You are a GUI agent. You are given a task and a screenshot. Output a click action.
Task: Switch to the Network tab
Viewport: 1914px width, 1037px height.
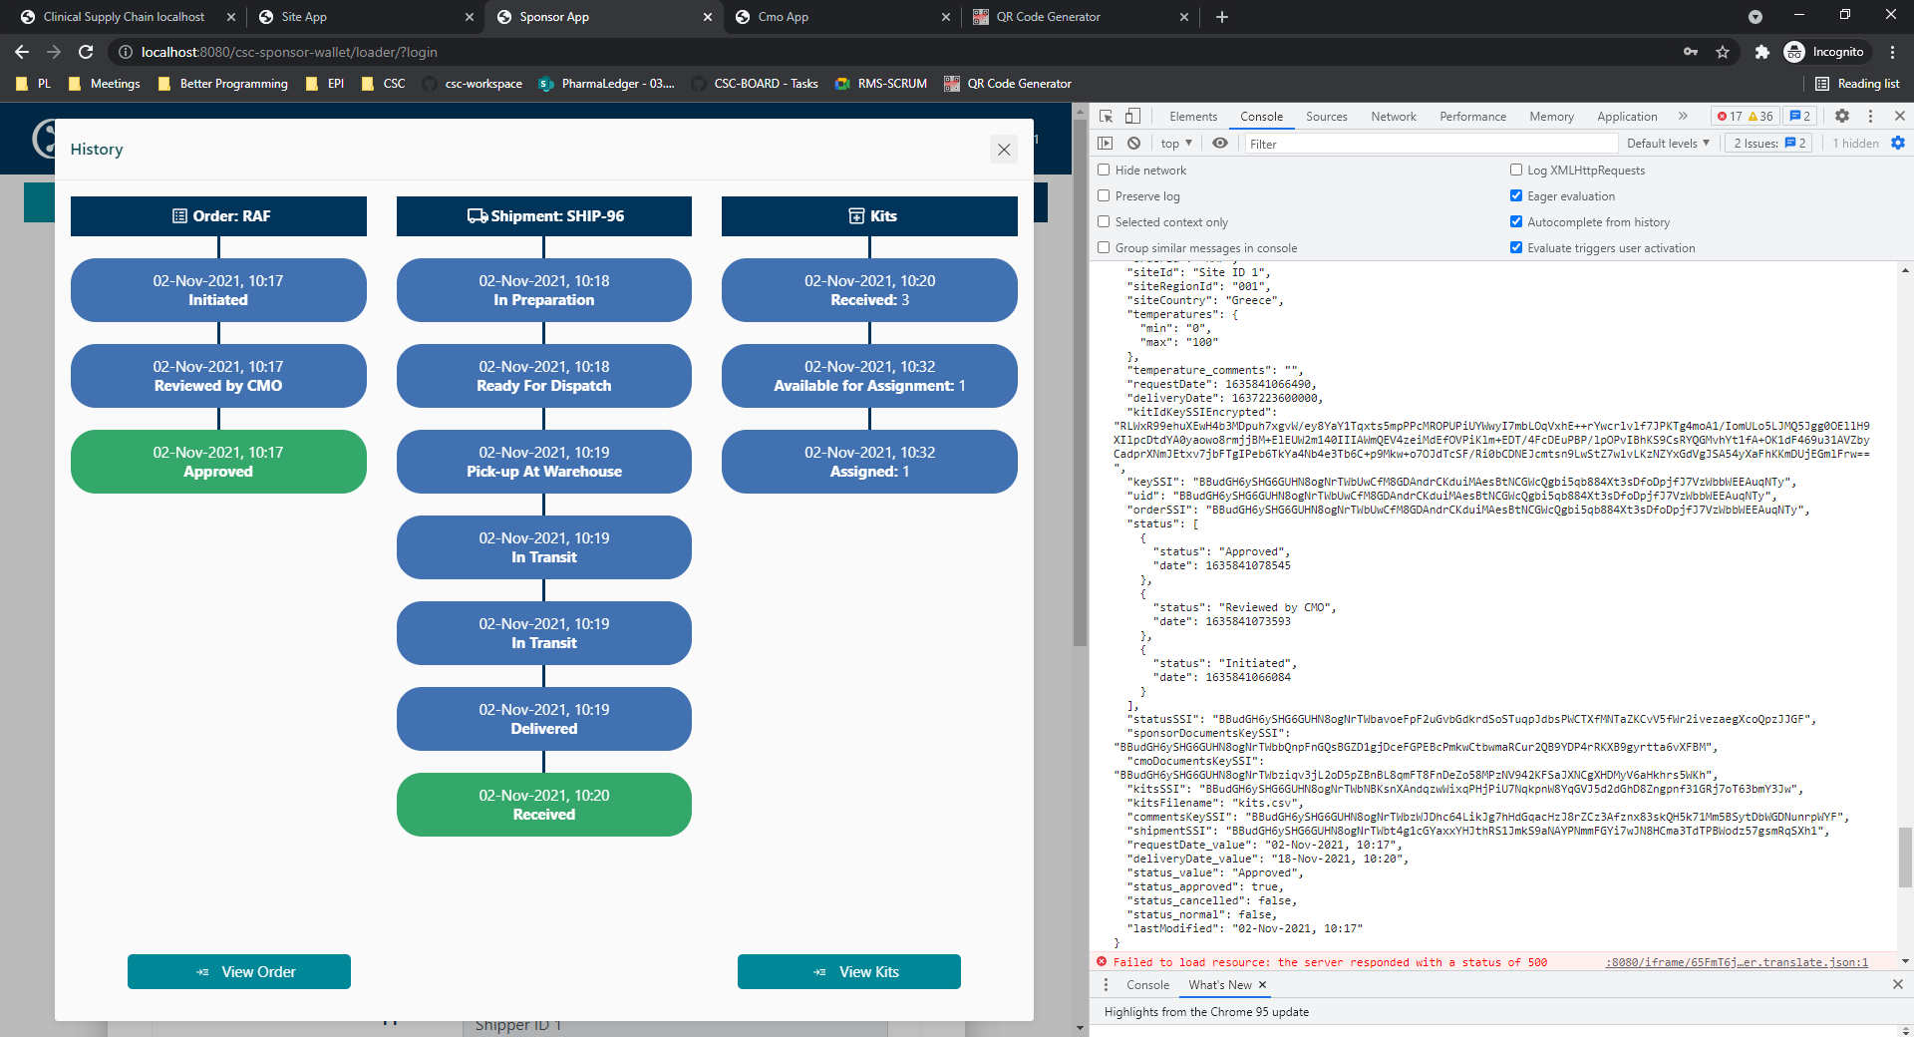pyautogui.click(x=1393, y=116)
